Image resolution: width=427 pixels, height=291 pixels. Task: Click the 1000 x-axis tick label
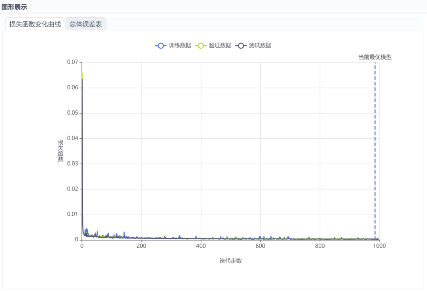pos(379,246)
